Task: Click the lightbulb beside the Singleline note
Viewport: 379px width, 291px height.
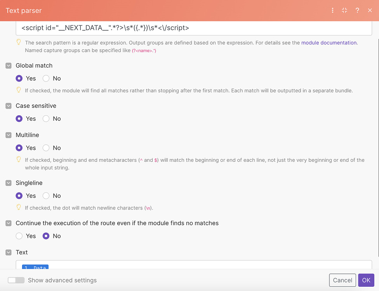Action: pyautogui.click(x=19, y=208)
